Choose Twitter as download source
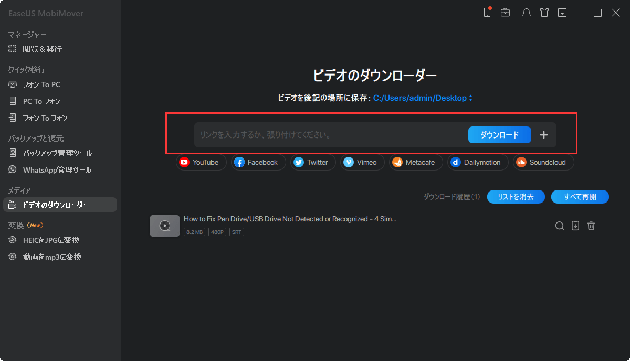This screenshot has height=361, width=630. [312, 162]
